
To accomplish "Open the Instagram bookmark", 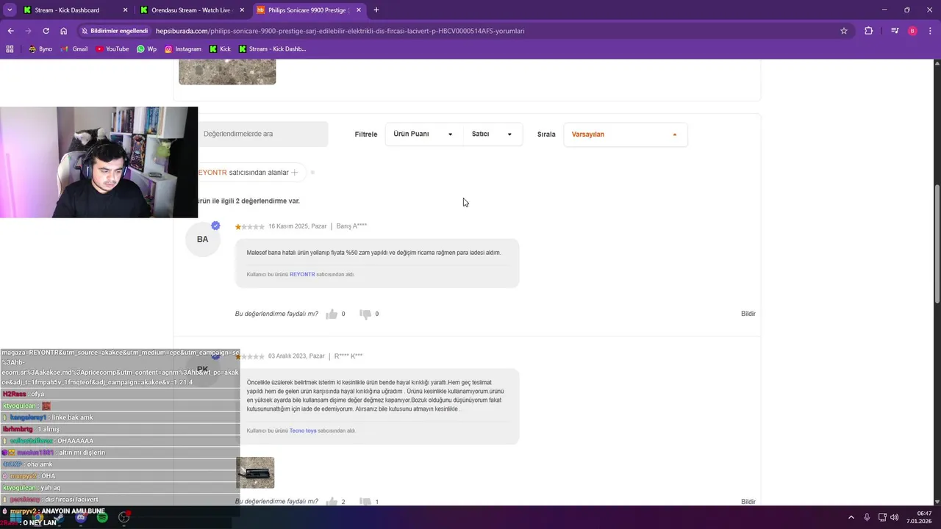I will (x=183, y=49).
